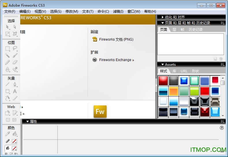Select the Scale tool
The width and height of the screenshot is (228, 157).
click(x=8, y=34)
